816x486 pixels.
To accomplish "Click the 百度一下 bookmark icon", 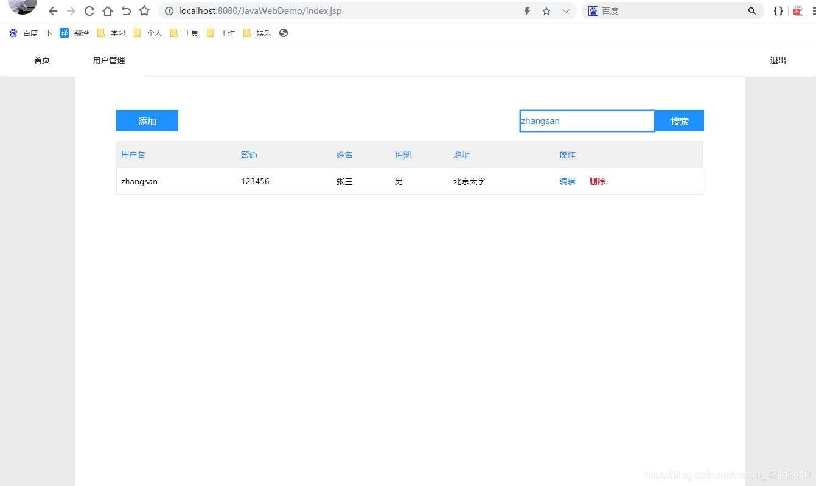I will pos(13,33).
